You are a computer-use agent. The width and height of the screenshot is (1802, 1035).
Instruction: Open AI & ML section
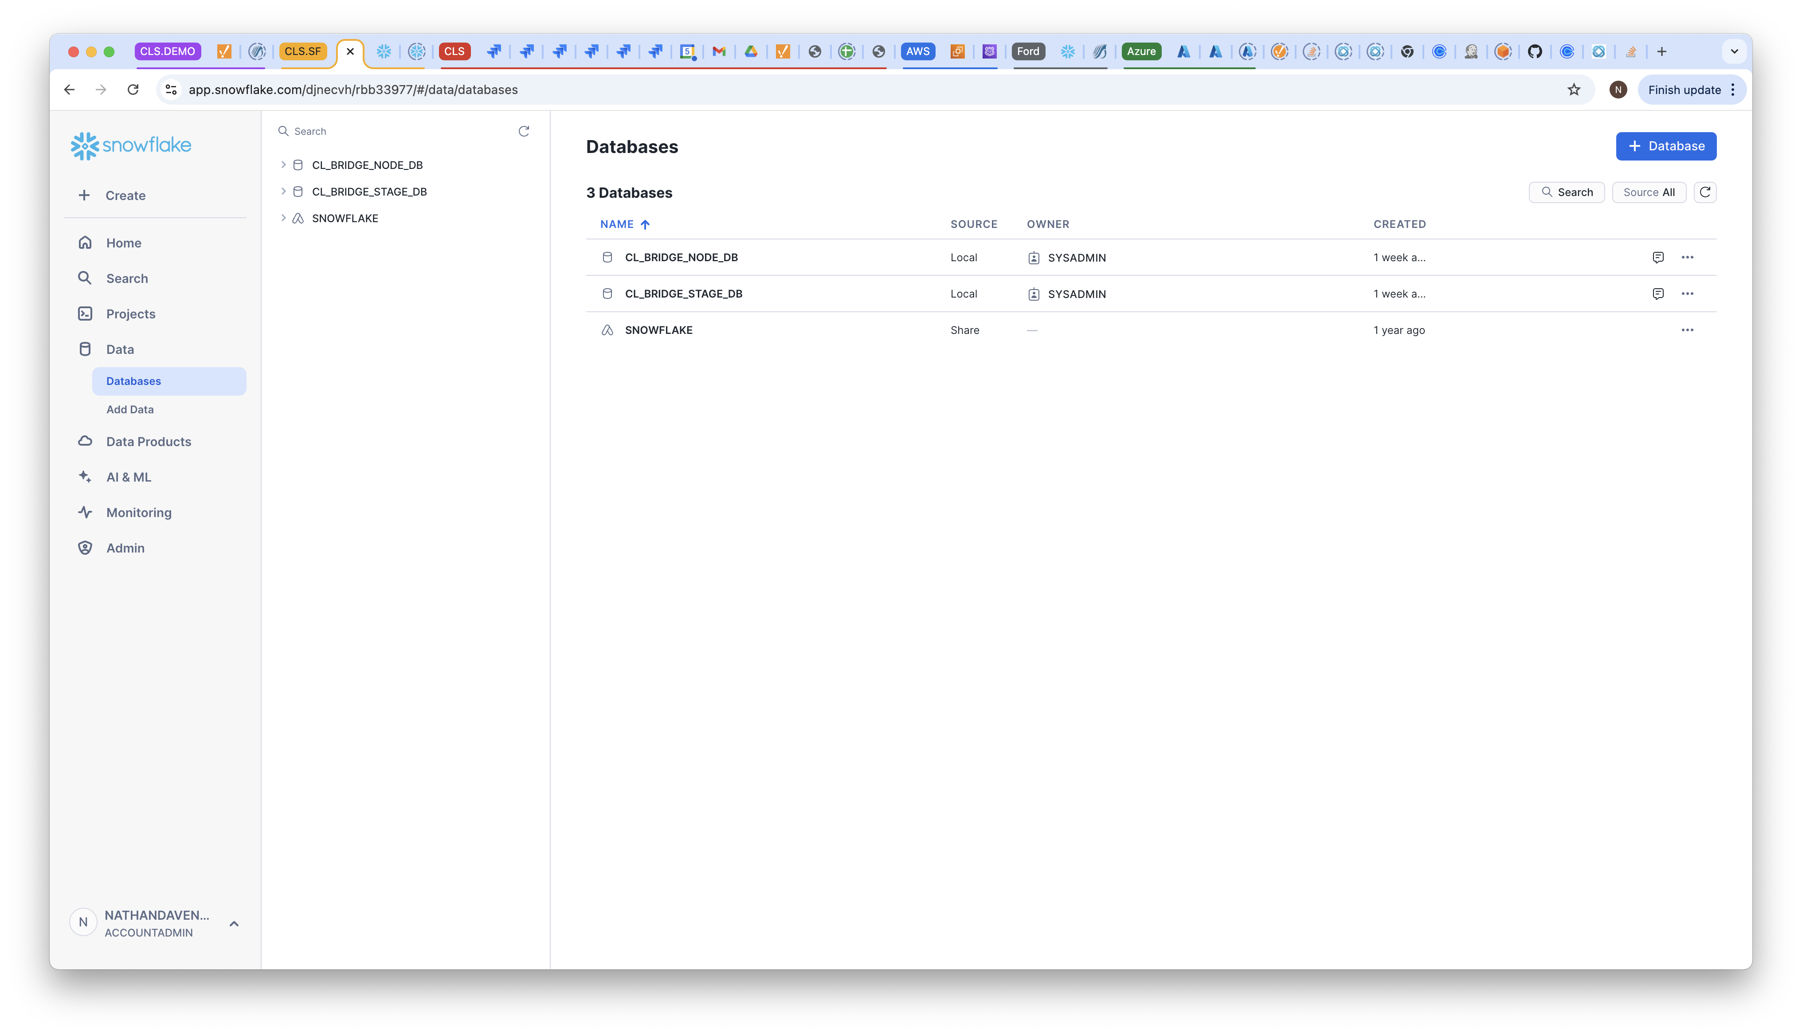[128, 477]
